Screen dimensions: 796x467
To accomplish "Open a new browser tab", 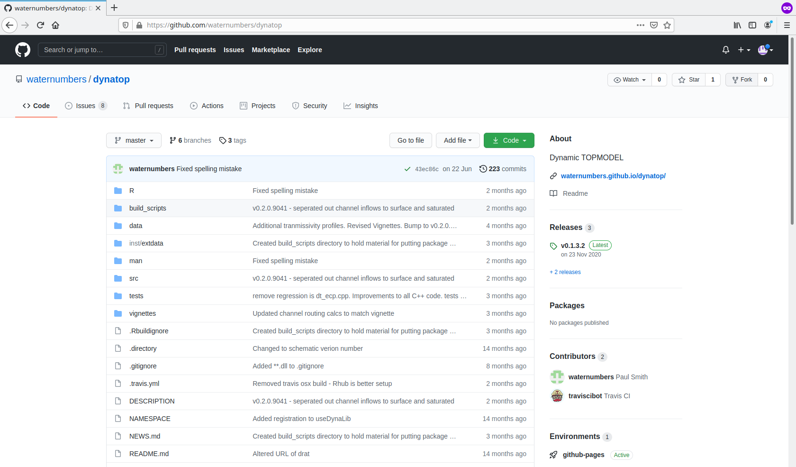I will 114,8.
